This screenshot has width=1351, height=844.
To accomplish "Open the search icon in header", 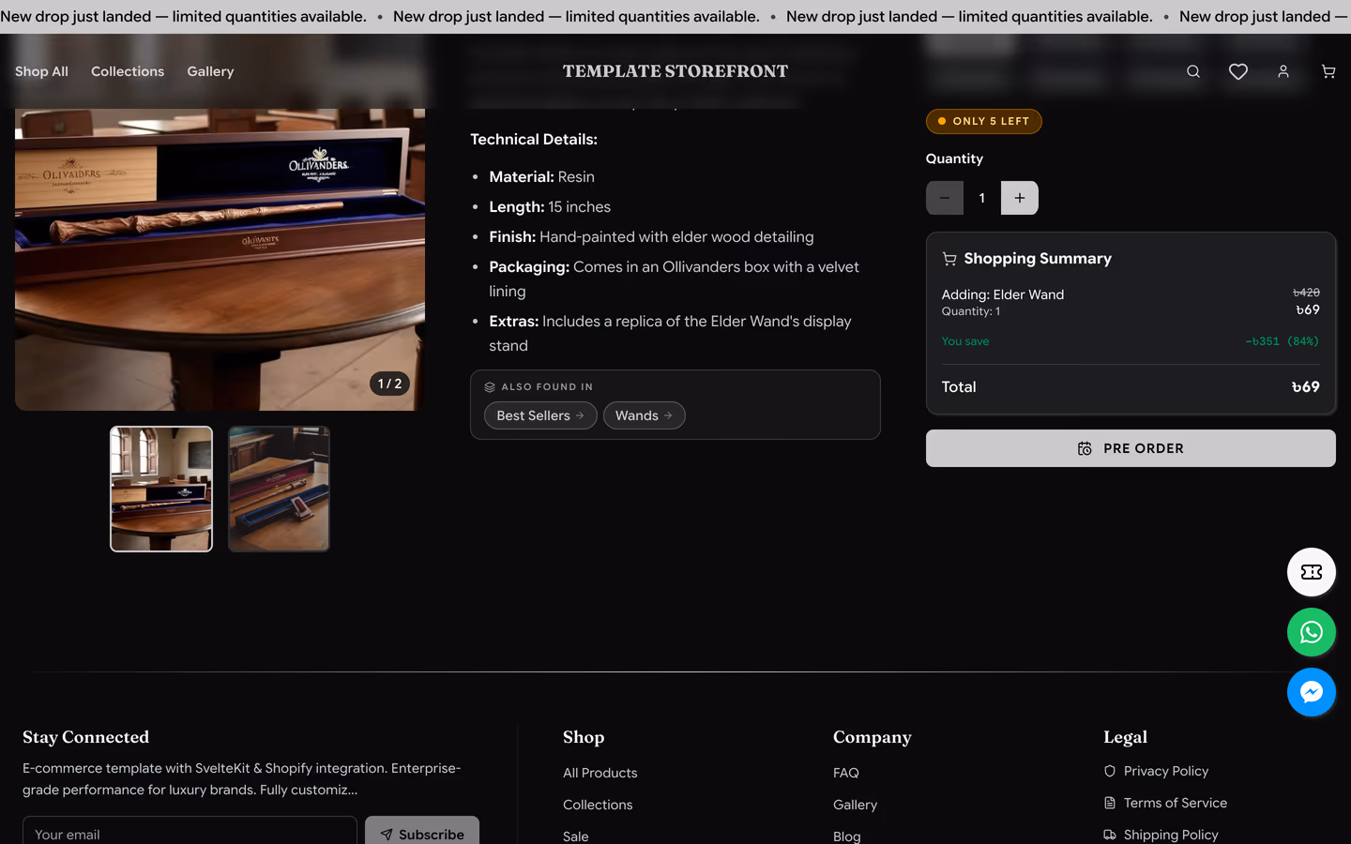I will [x=1193, y=71].
